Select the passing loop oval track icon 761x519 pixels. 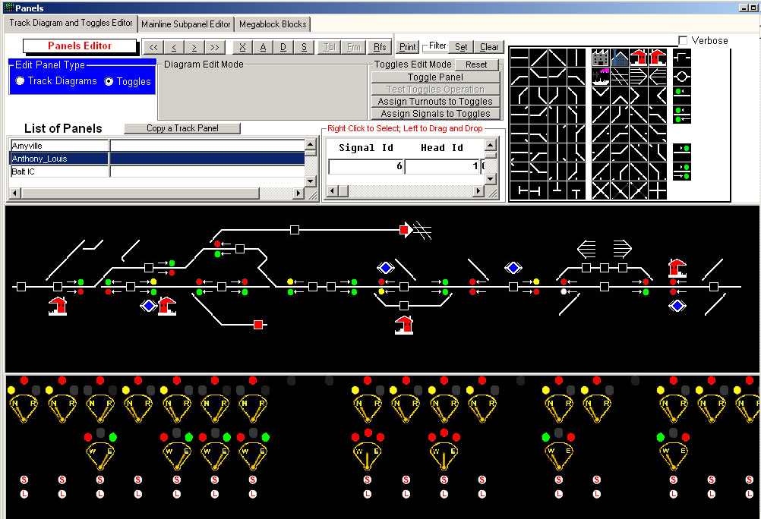coord(681,76)
